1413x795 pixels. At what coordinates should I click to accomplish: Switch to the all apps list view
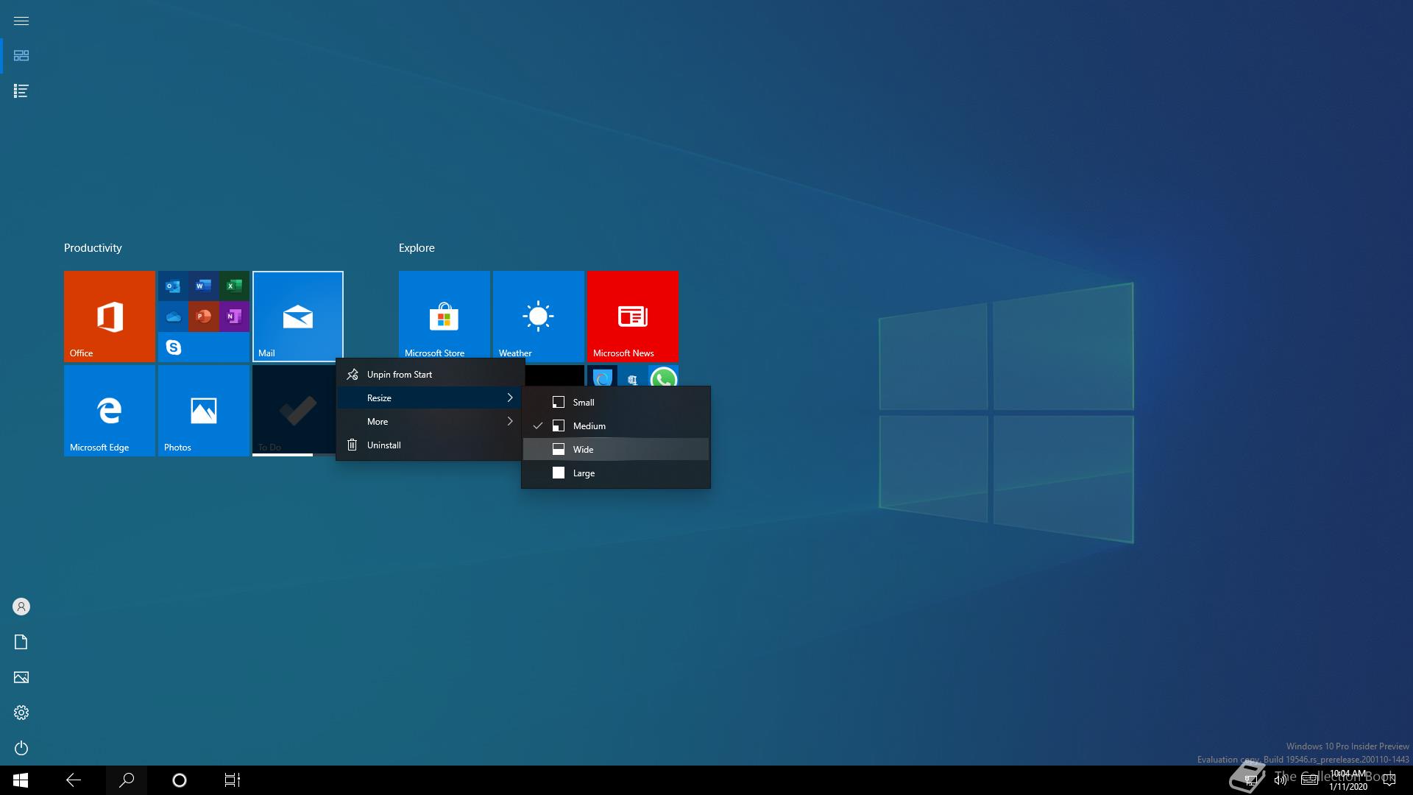21,91
